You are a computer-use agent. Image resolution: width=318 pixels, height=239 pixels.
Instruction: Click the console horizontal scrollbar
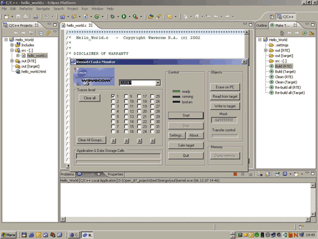[185, 219]
